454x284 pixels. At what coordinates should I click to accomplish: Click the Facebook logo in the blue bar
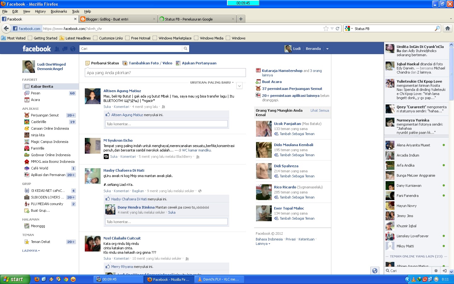pos(37,49)
